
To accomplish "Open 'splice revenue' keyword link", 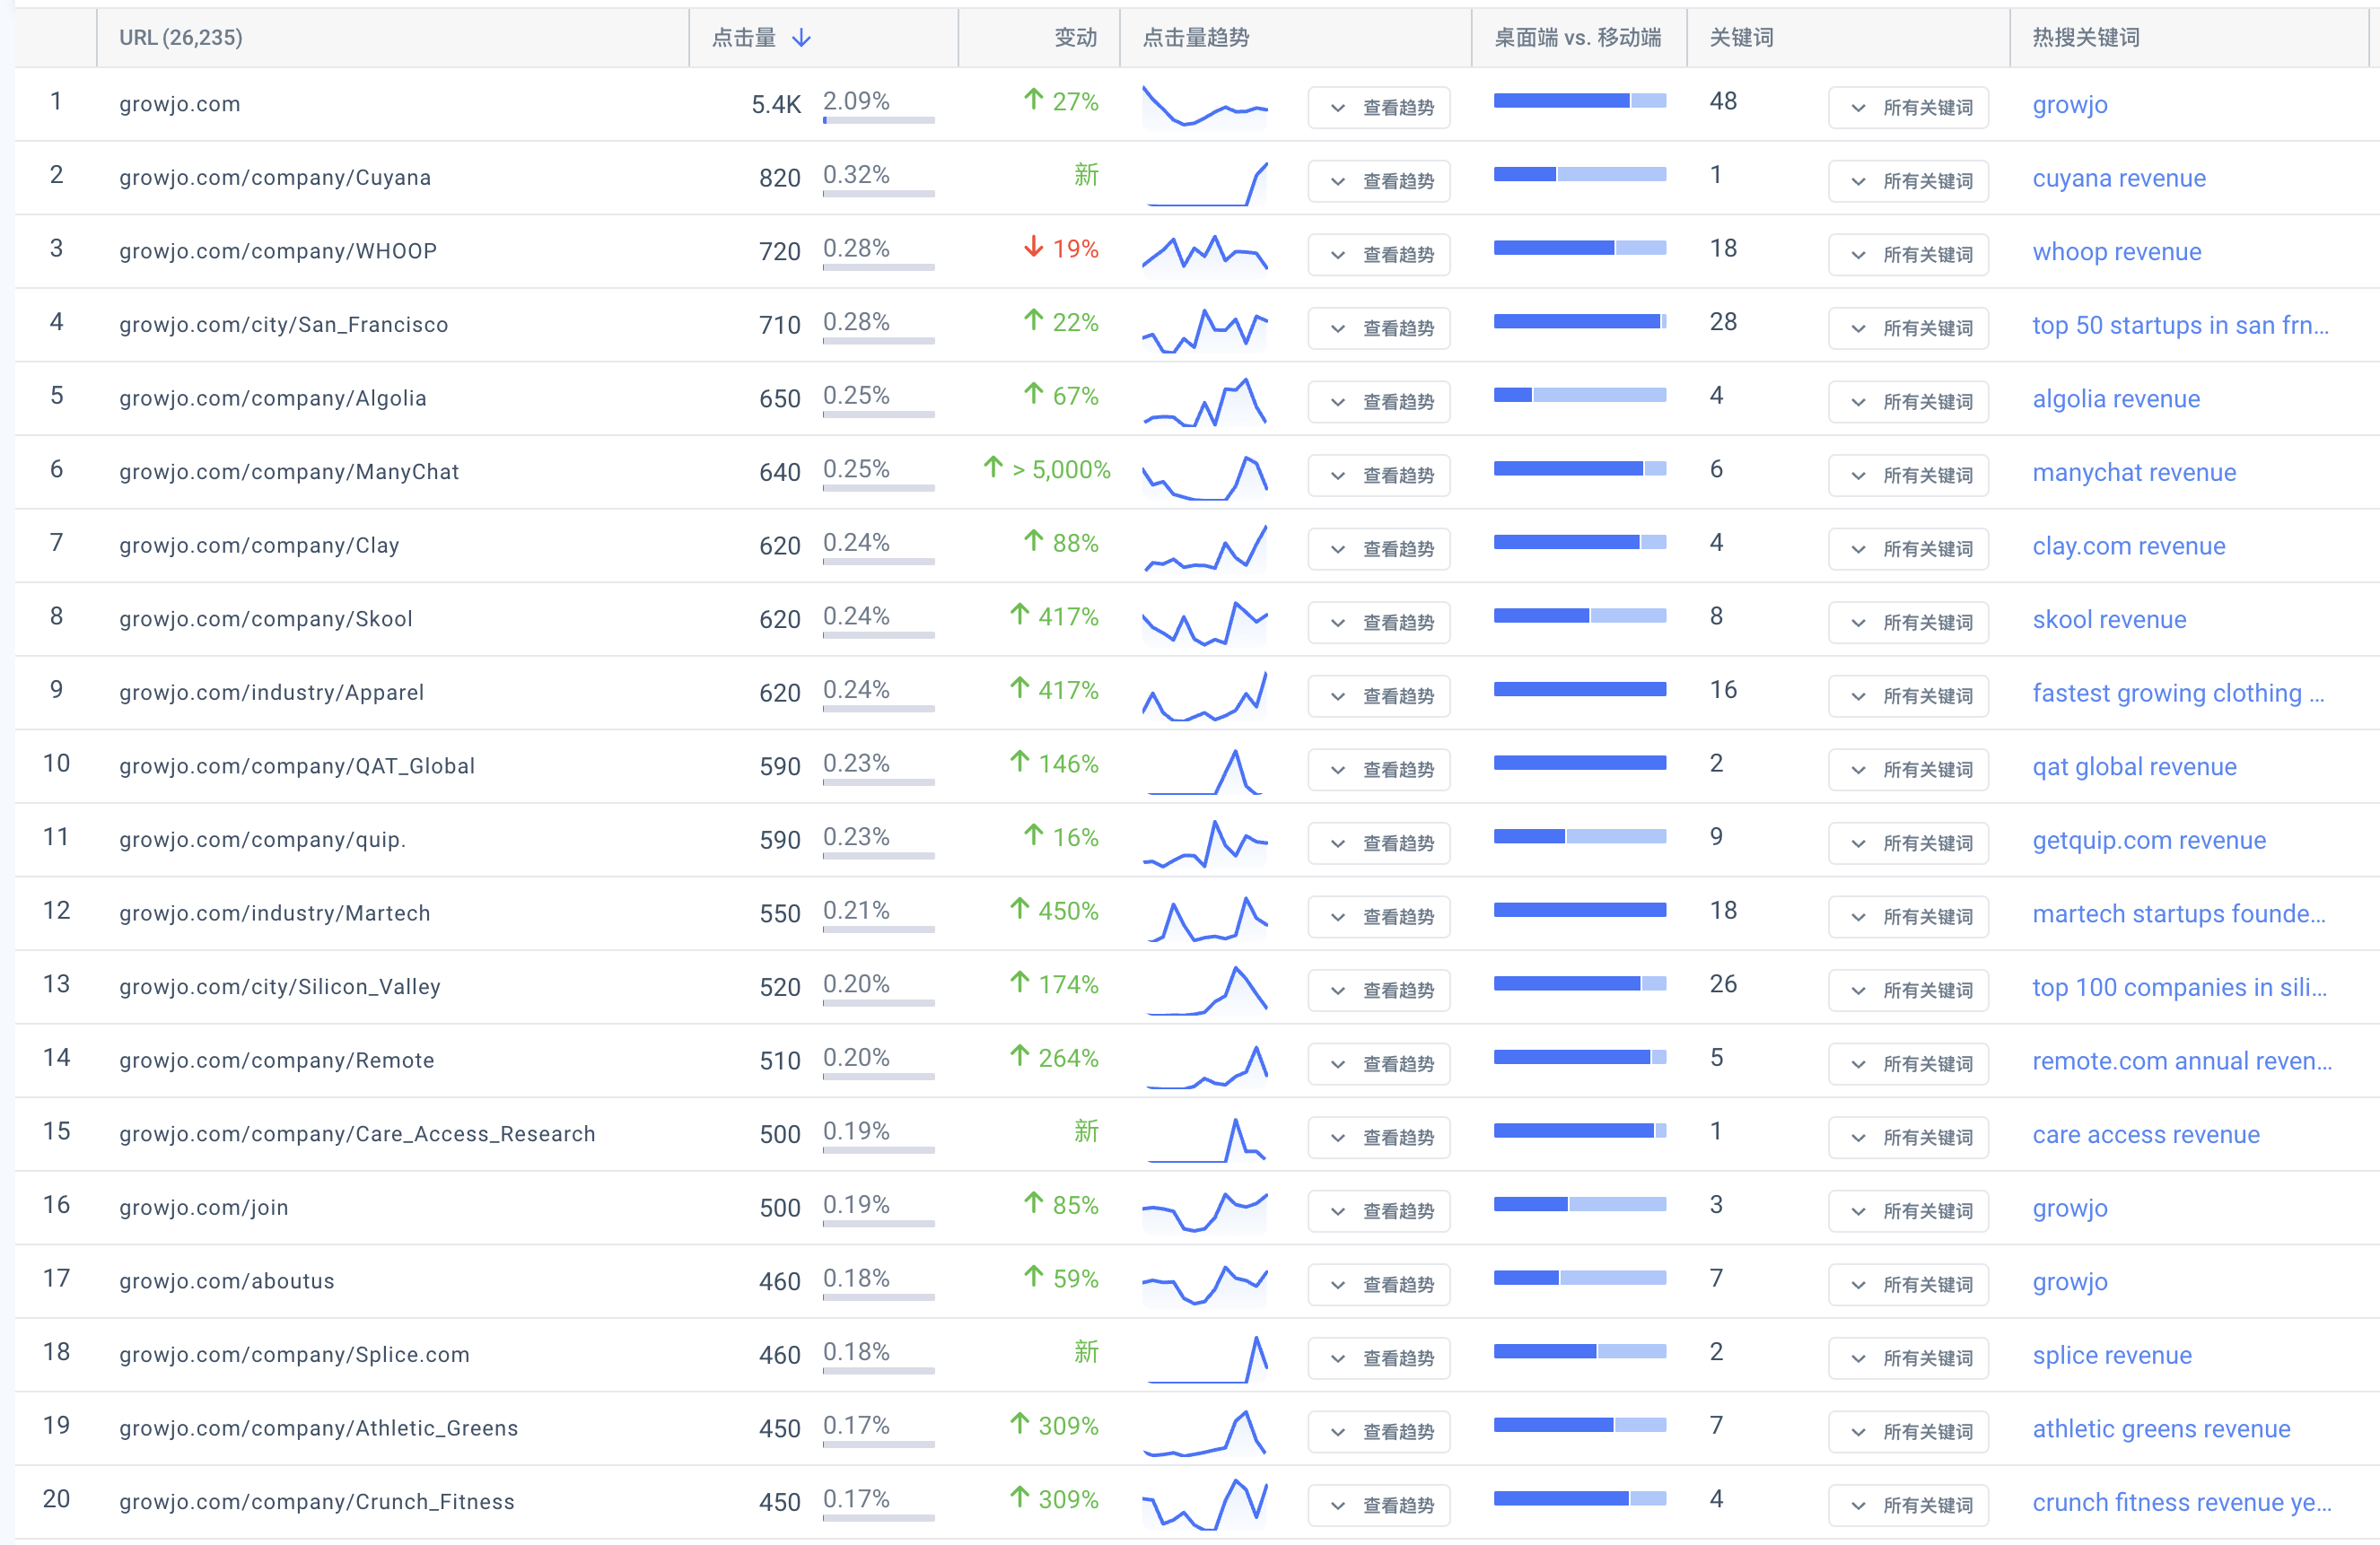I will pyautogui.click(x=2112, y=1355).
